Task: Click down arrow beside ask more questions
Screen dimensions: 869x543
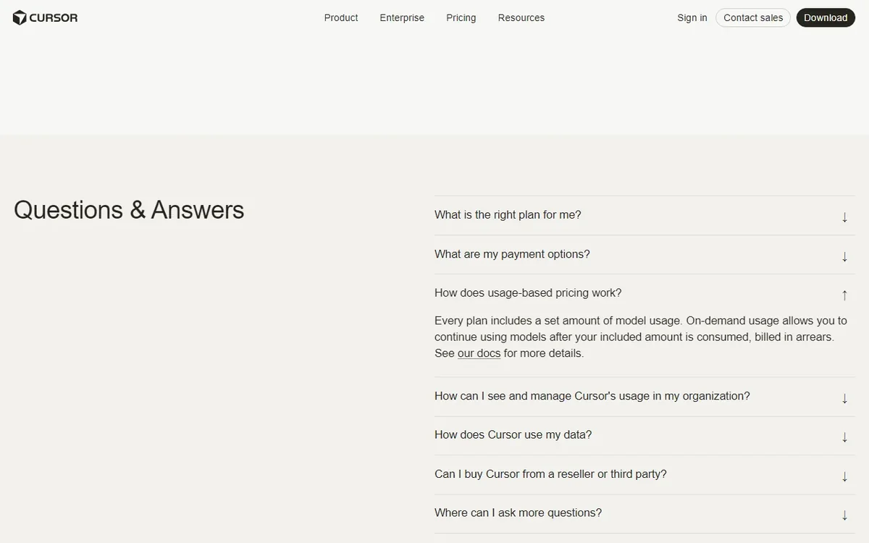Action: click(x=844, y=515)
